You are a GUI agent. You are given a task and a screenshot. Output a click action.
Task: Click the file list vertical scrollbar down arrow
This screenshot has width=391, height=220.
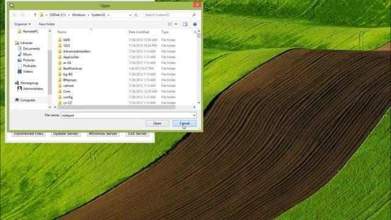point(199,103)
